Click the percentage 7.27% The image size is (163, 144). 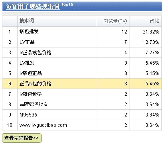tap(152, 53)
